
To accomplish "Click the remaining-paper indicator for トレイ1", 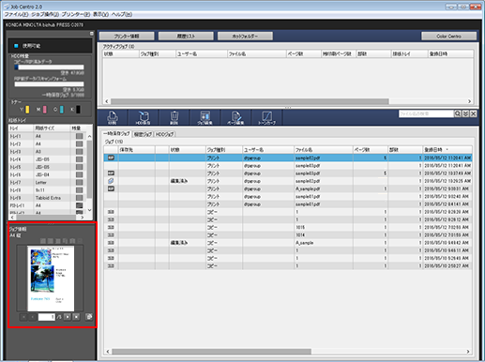I will tap(80, 136).
